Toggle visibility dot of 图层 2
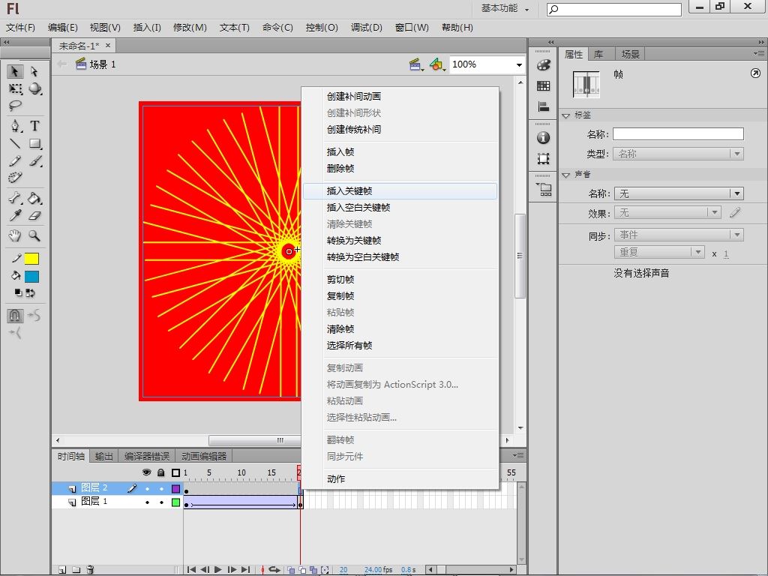 (147, 489)
